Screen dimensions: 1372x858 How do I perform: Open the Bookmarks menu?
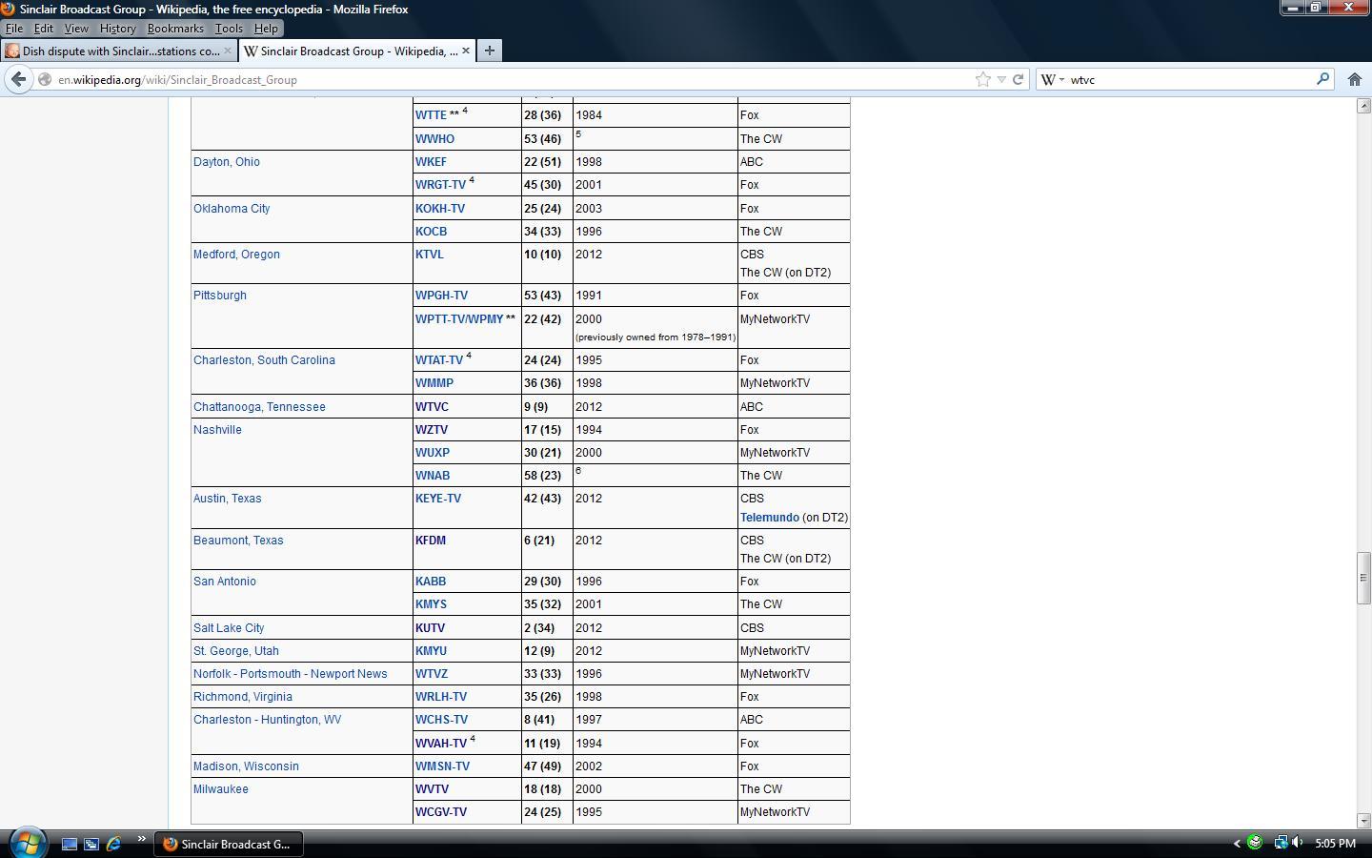175,29
